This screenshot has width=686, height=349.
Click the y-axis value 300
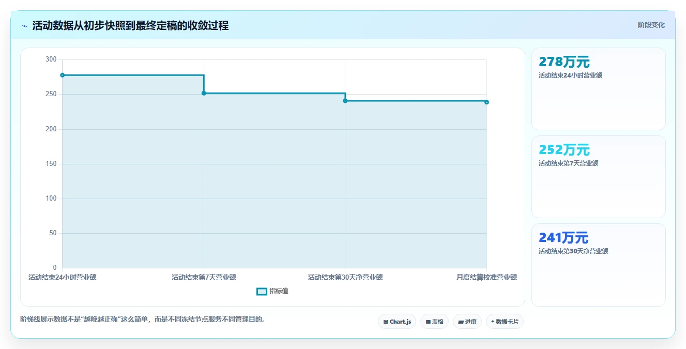[x=51, y=59]
